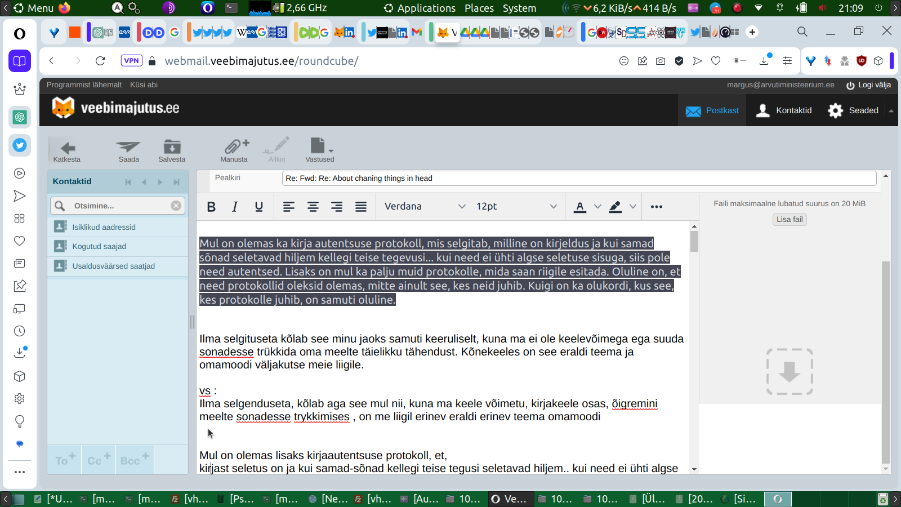Toggle the VPN badge in address bar

point(132,61)
